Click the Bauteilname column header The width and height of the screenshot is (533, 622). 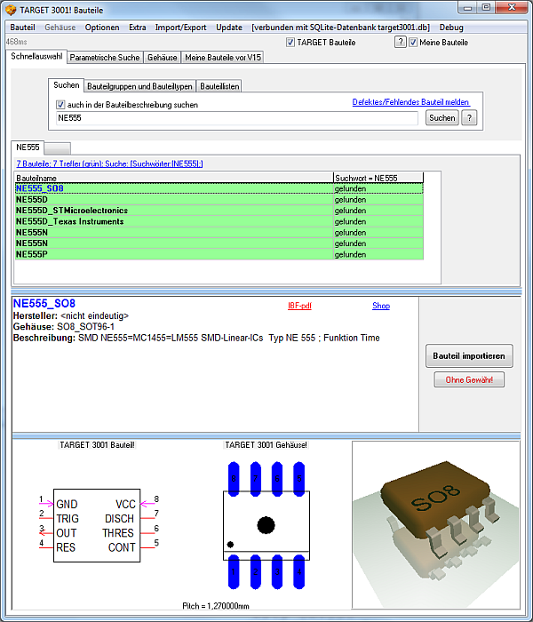[173, 178]
